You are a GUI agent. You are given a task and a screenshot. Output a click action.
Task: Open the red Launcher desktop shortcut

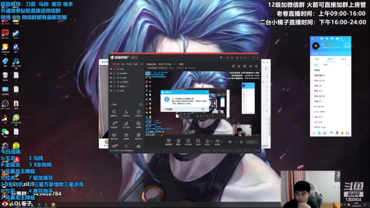coord(5,34)
